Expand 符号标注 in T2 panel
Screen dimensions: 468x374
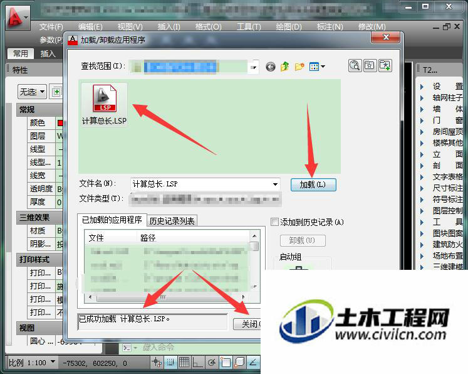[x=422, y=200]
